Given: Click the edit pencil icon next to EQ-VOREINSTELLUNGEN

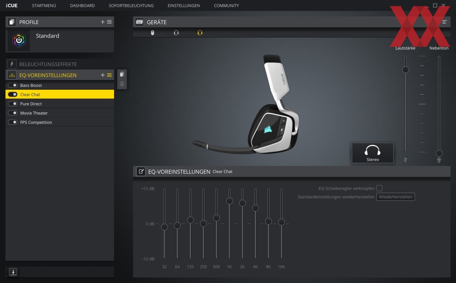Looking at the screenshot, I should (x=141, y=171).
